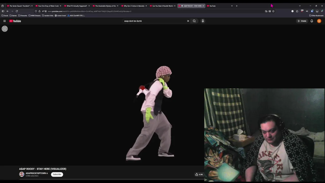This screenshot has height=183, width=325.
Task: Open the screen invert bookmark
Action: click(60, 16)
